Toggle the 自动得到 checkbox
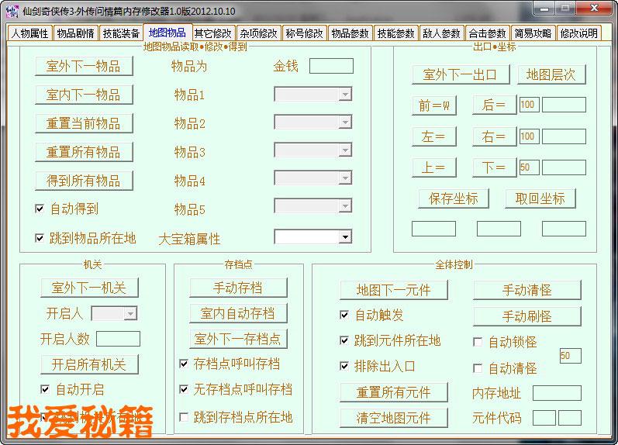 [x=40, y=209]
